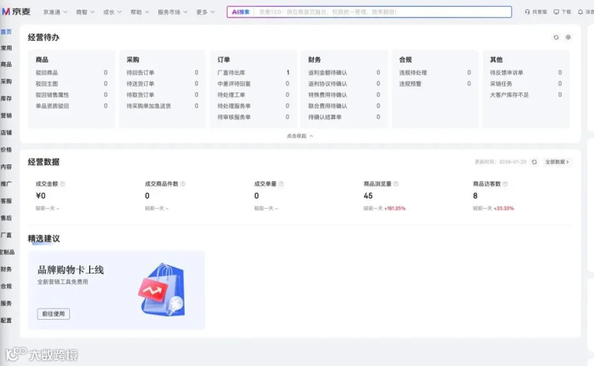Refresh the 经营数据 update time
This screenshot has width=594, height=366.
(x=534, y=162)
